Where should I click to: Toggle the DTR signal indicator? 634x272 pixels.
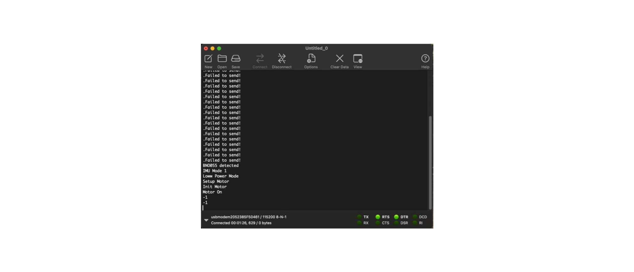click(396, 217)
